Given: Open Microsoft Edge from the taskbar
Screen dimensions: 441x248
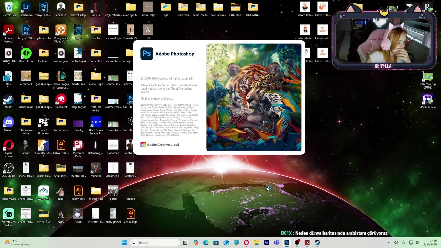Looking at the screenshot, I should point(206,242).
